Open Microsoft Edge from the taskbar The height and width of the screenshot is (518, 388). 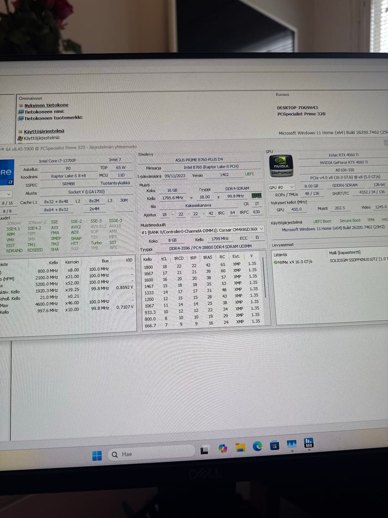[x=257, y=446]
